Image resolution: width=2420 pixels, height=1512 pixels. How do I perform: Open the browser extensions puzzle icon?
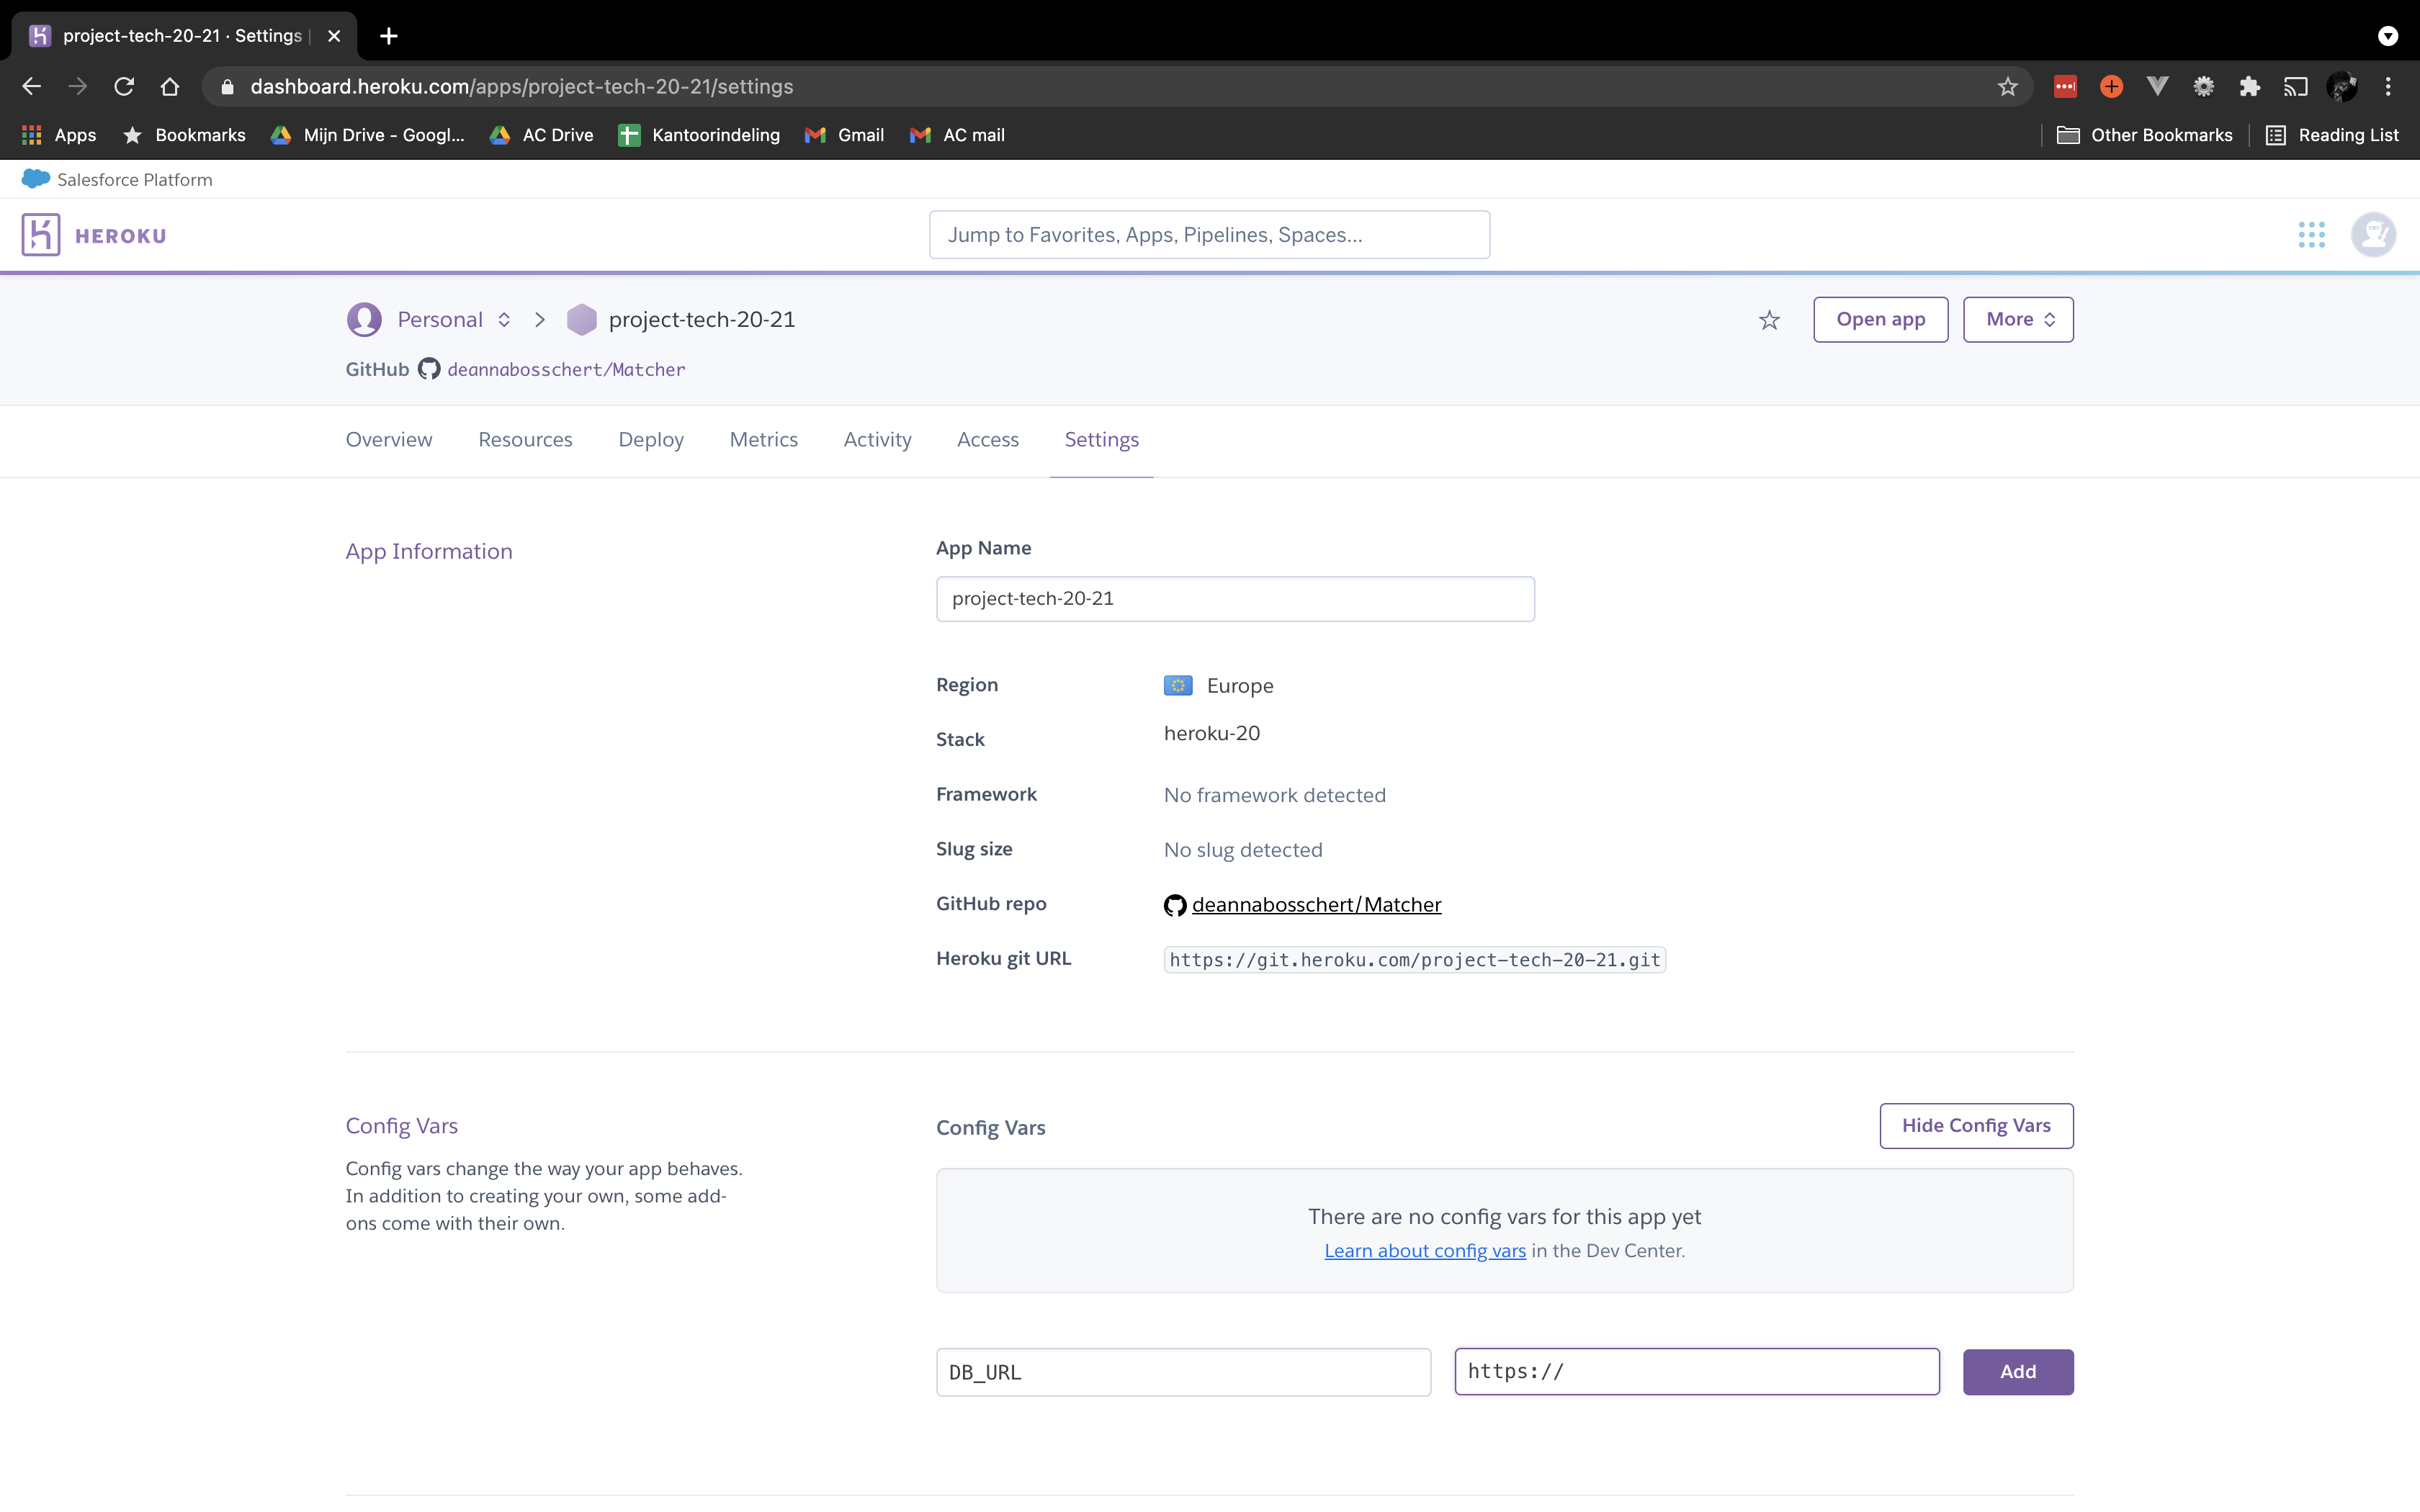[2249, 86]
